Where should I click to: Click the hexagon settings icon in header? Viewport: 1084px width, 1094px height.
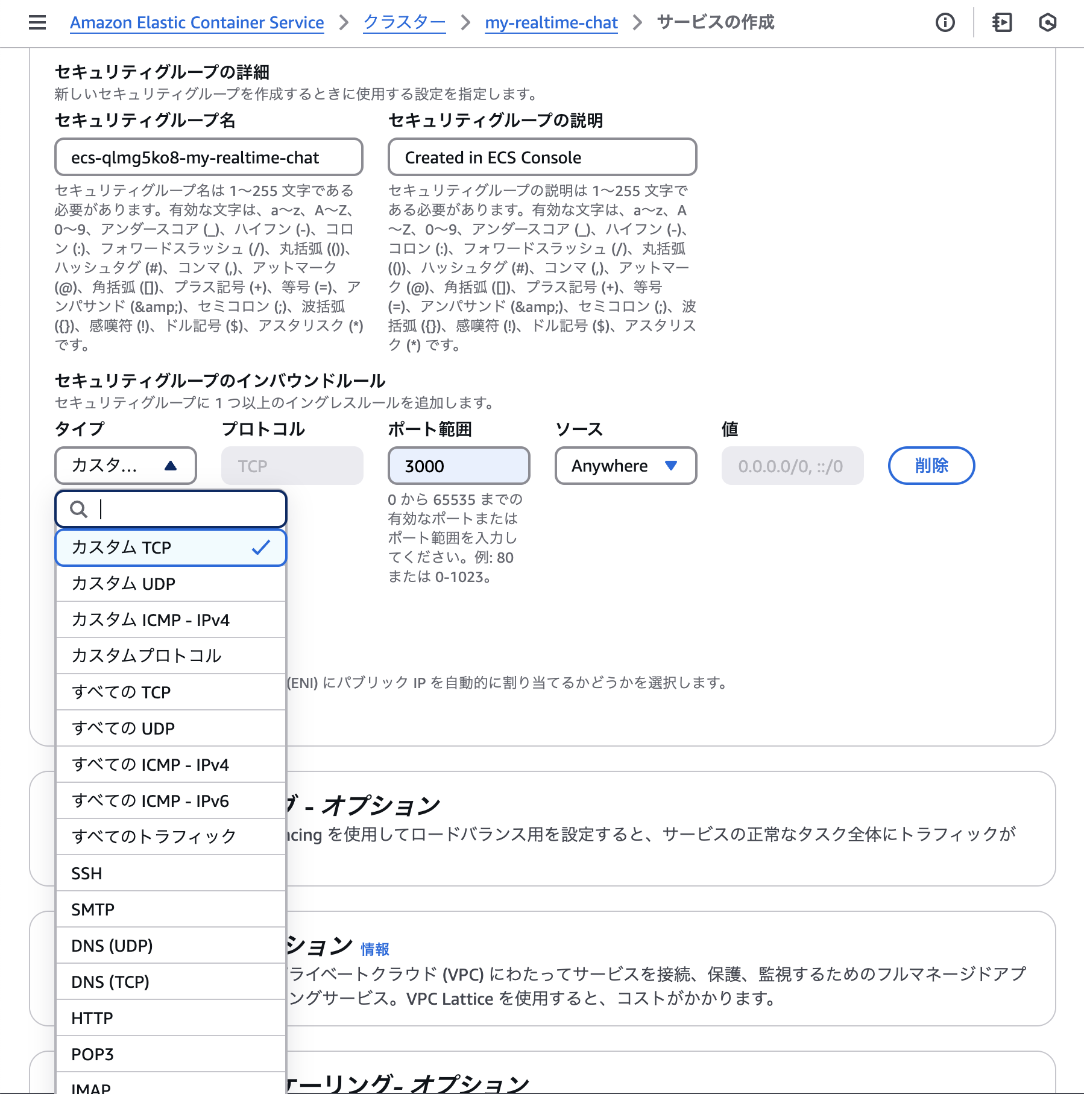click(1048, 23)
